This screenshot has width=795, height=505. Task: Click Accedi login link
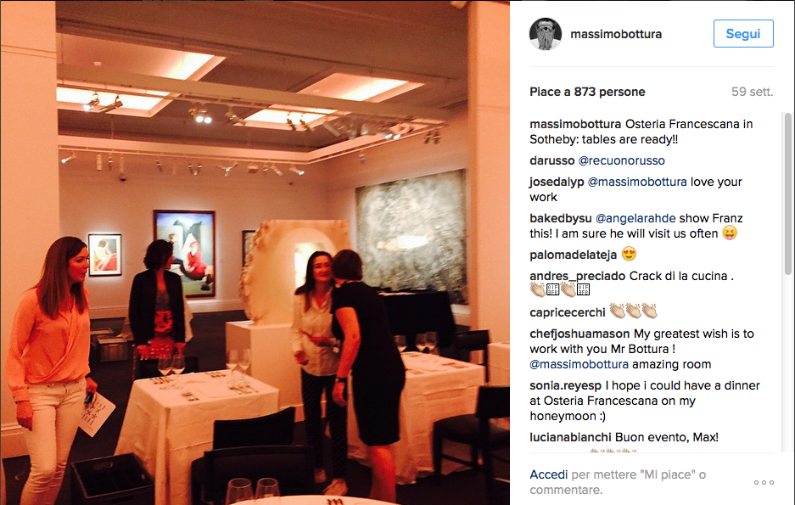pos(549,474)
